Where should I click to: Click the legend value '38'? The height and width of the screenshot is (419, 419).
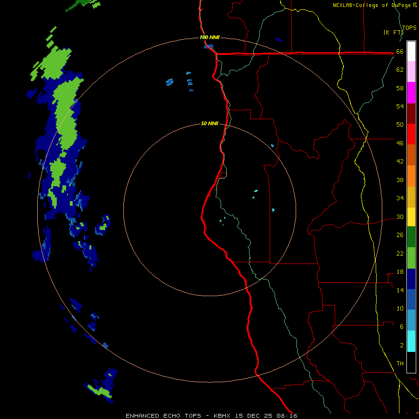(400, 180)
